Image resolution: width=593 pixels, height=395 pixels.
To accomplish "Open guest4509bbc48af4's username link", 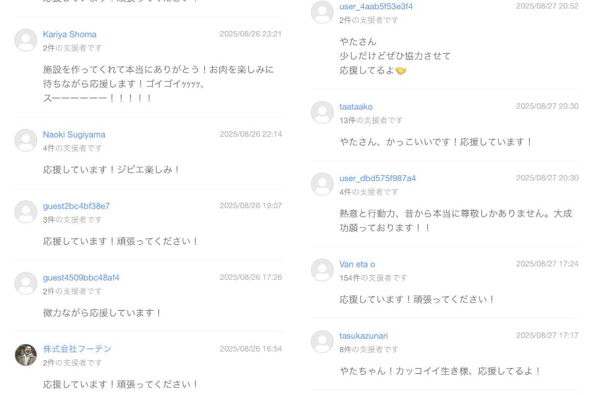I will point(81,278).
